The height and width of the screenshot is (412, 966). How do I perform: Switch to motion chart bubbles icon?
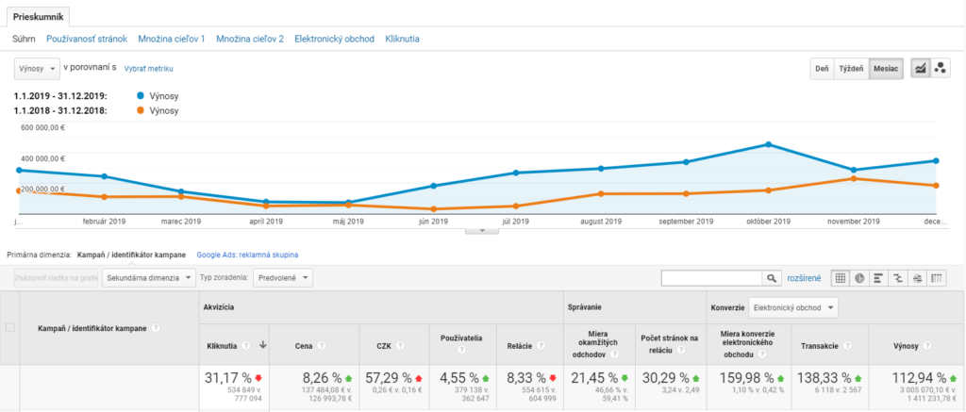tap(940, 69)
